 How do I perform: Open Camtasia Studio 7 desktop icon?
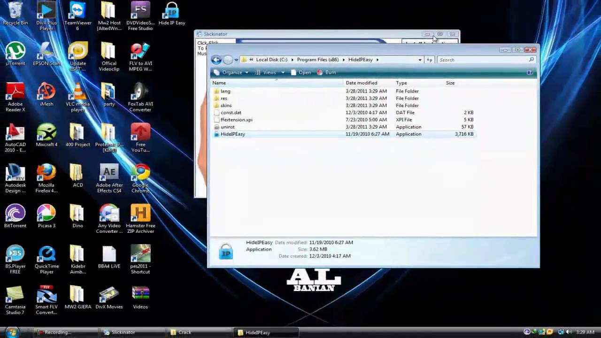tap(15, 300)
